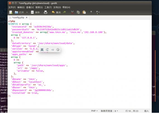159x113 pixels.
Task: Open the 查看(V) menu
Action: [x=30, y=8]
